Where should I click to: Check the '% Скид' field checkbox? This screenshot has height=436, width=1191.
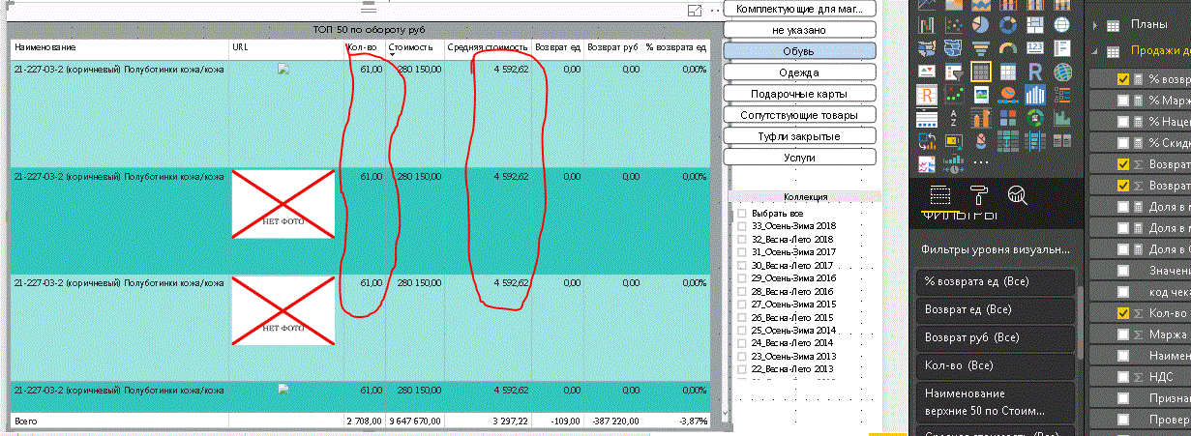1122,142
